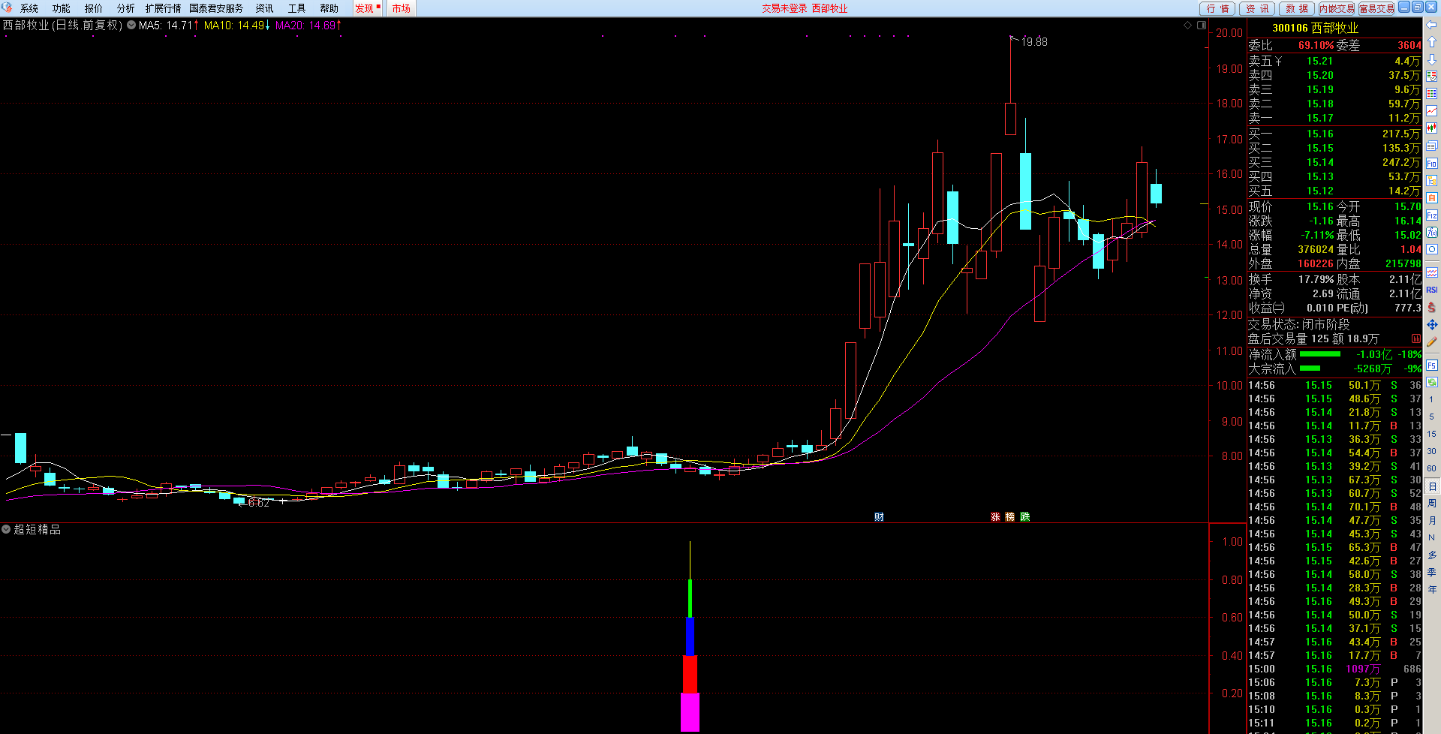The image size is (1441, 734).
Task: Click the FS icon in right sidebar
Action: (x=1431, y=365)
